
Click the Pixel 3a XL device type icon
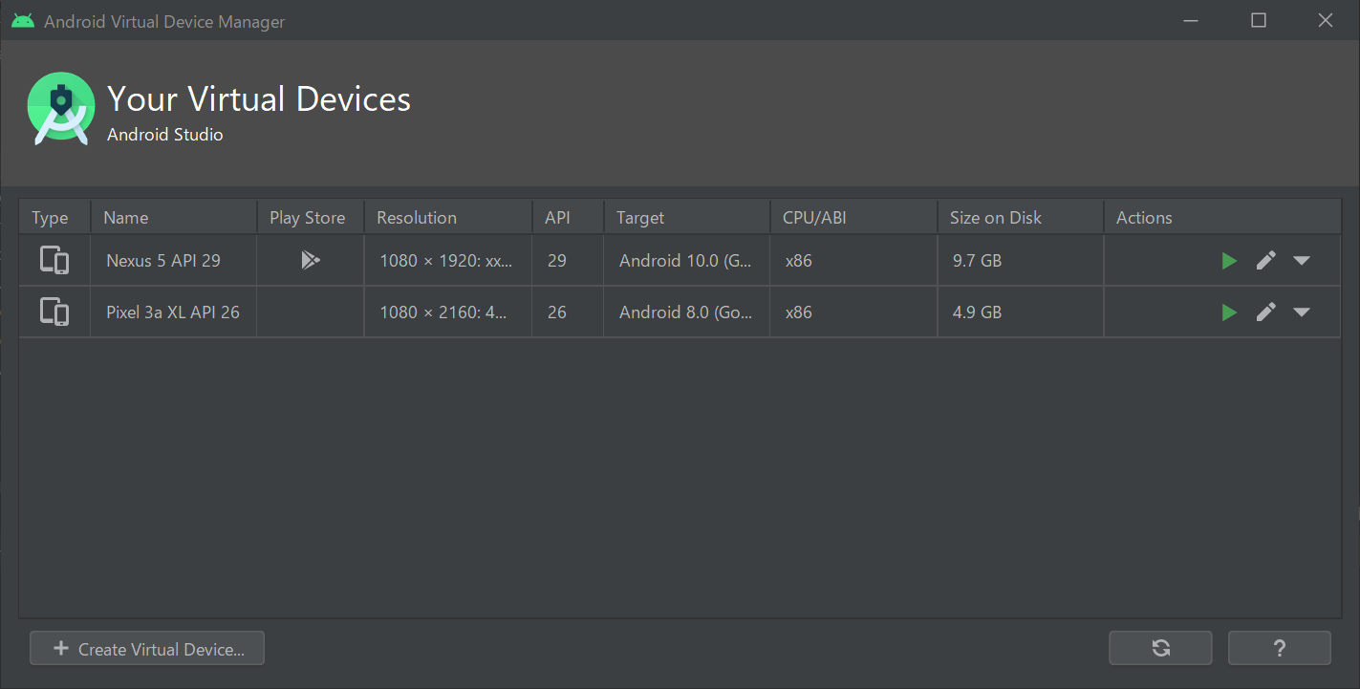(54, 312)
